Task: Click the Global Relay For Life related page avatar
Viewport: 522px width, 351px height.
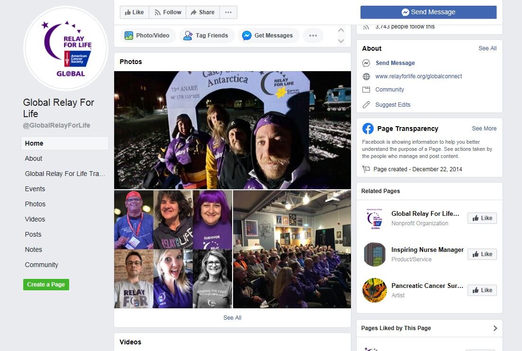Action: coord(375,218)
